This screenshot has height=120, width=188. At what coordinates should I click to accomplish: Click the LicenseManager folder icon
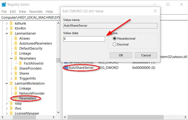pos(11,113)
